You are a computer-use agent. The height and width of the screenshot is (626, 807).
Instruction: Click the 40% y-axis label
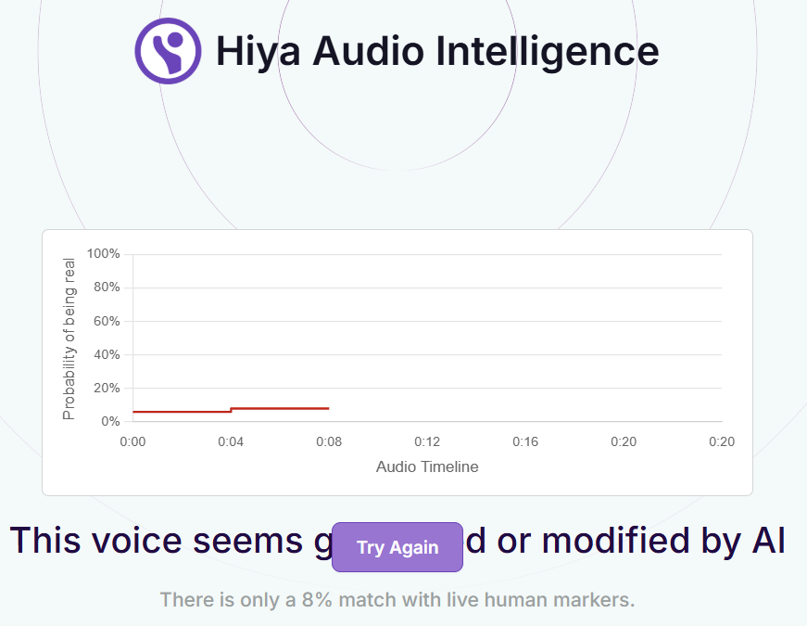point(107,354)
